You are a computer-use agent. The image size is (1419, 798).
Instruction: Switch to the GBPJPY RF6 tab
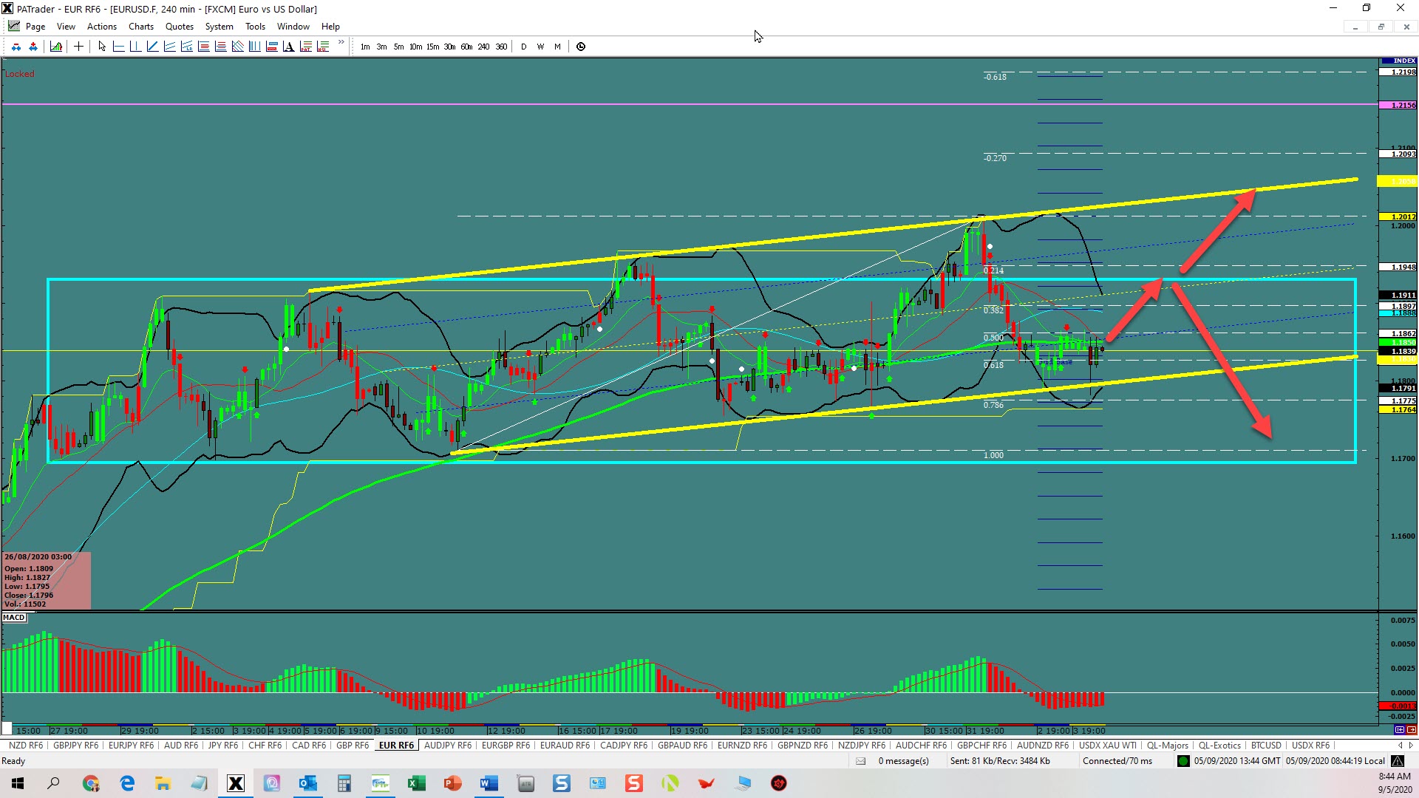(x=75, y=746)
